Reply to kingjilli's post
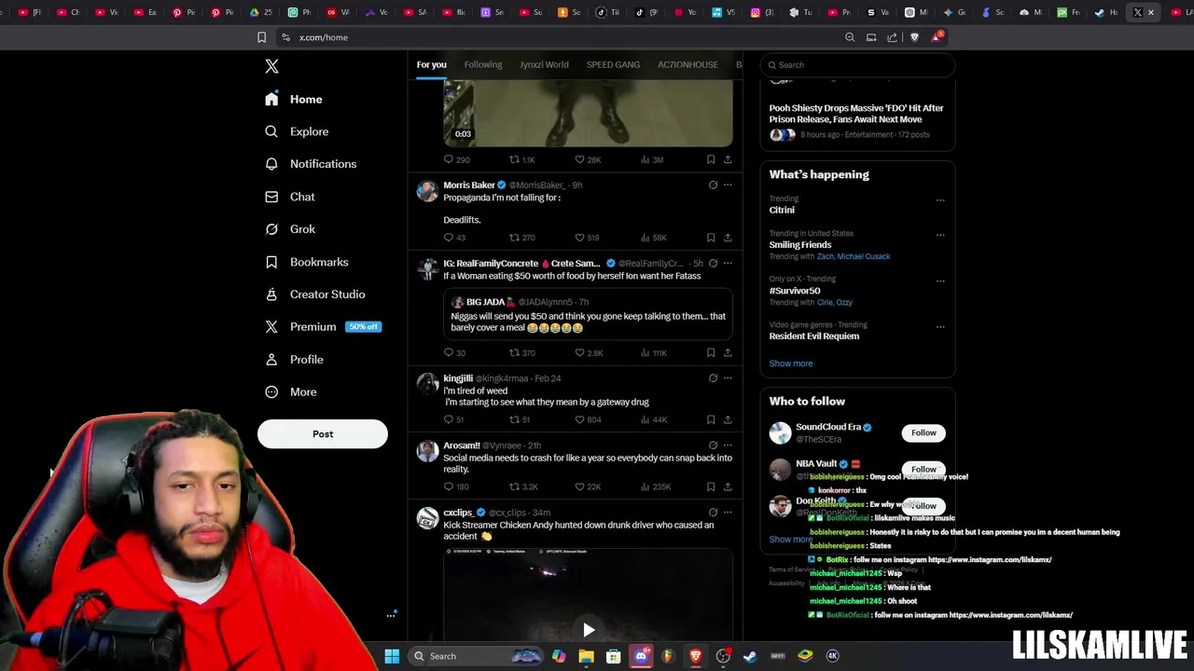This screenshot has width=1194, height=671. pos(454,419)
